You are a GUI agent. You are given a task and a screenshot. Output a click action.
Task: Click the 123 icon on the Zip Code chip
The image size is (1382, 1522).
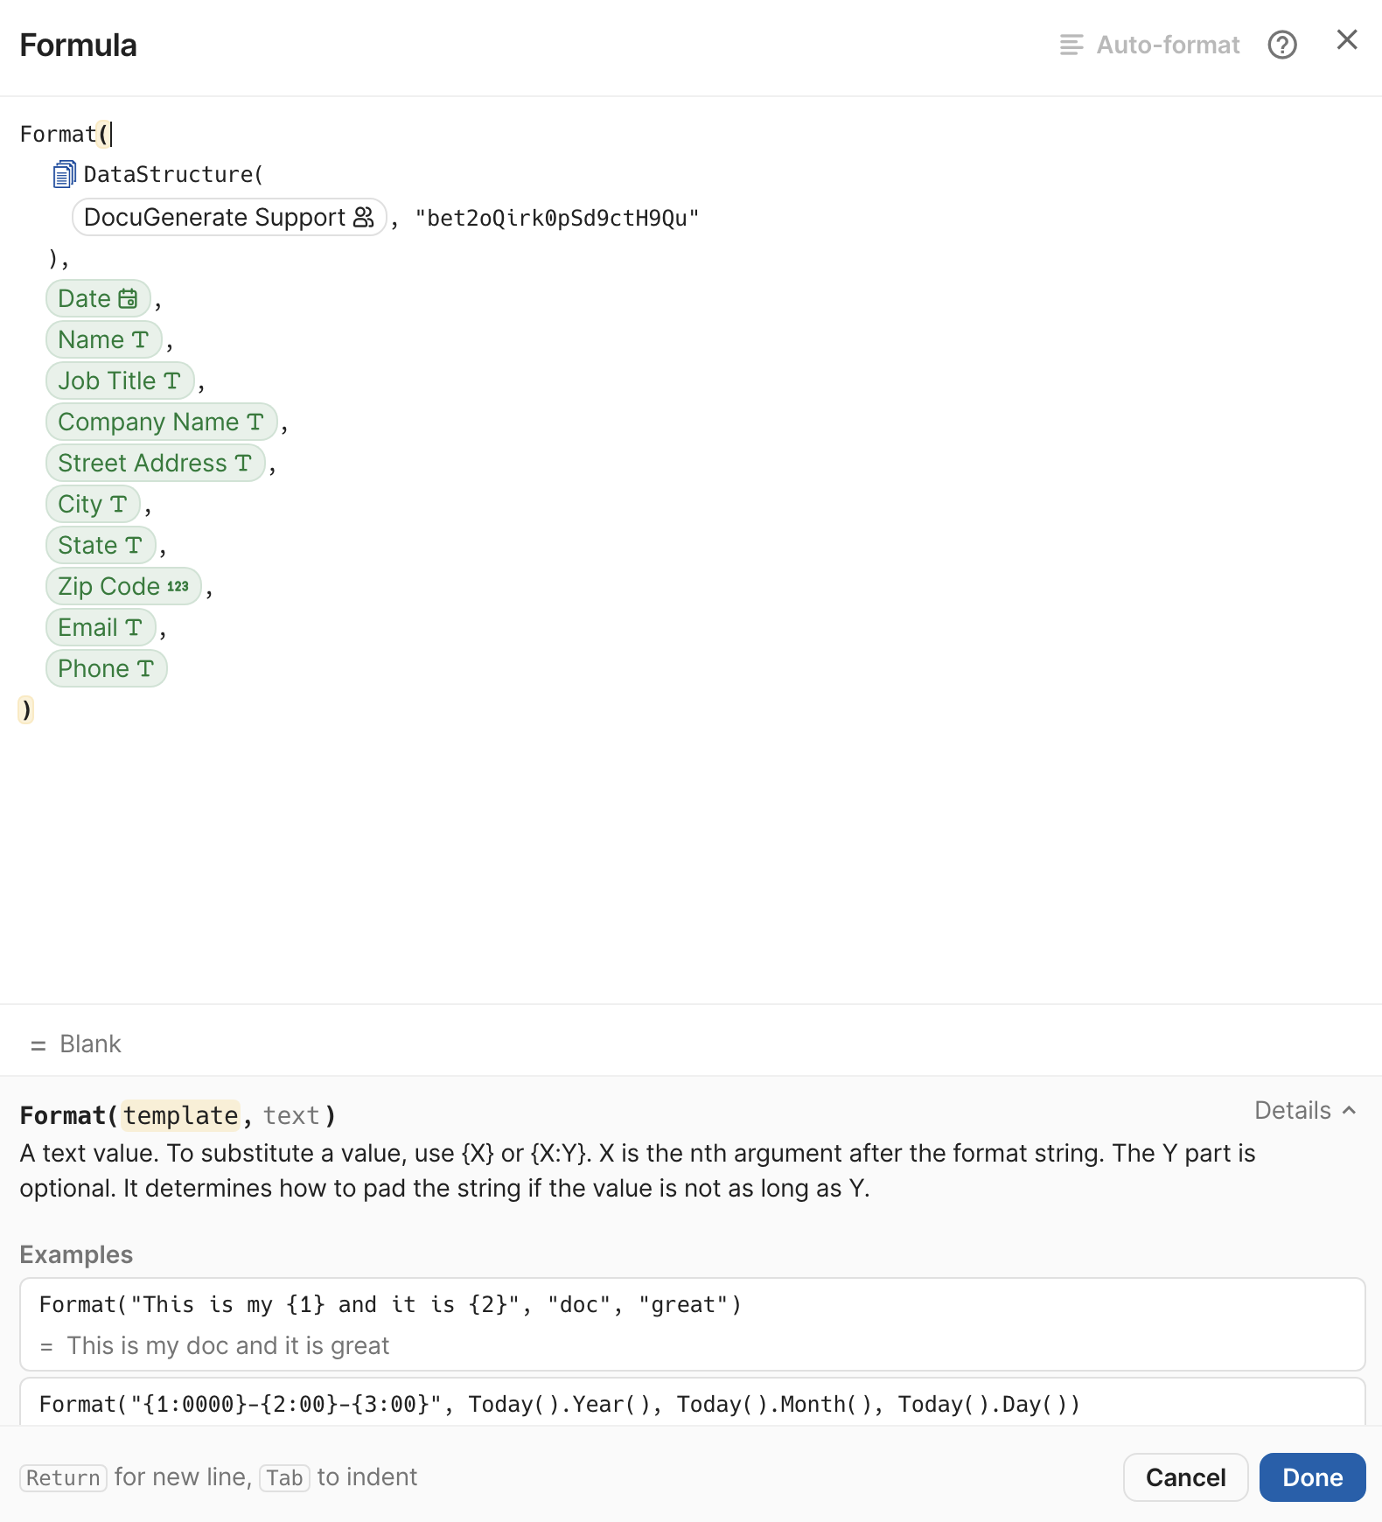pyautogui.click(x=178, y=586)
